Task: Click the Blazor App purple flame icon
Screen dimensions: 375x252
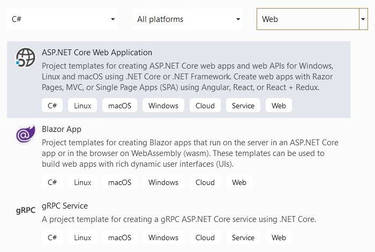Action: coord(25,134)
